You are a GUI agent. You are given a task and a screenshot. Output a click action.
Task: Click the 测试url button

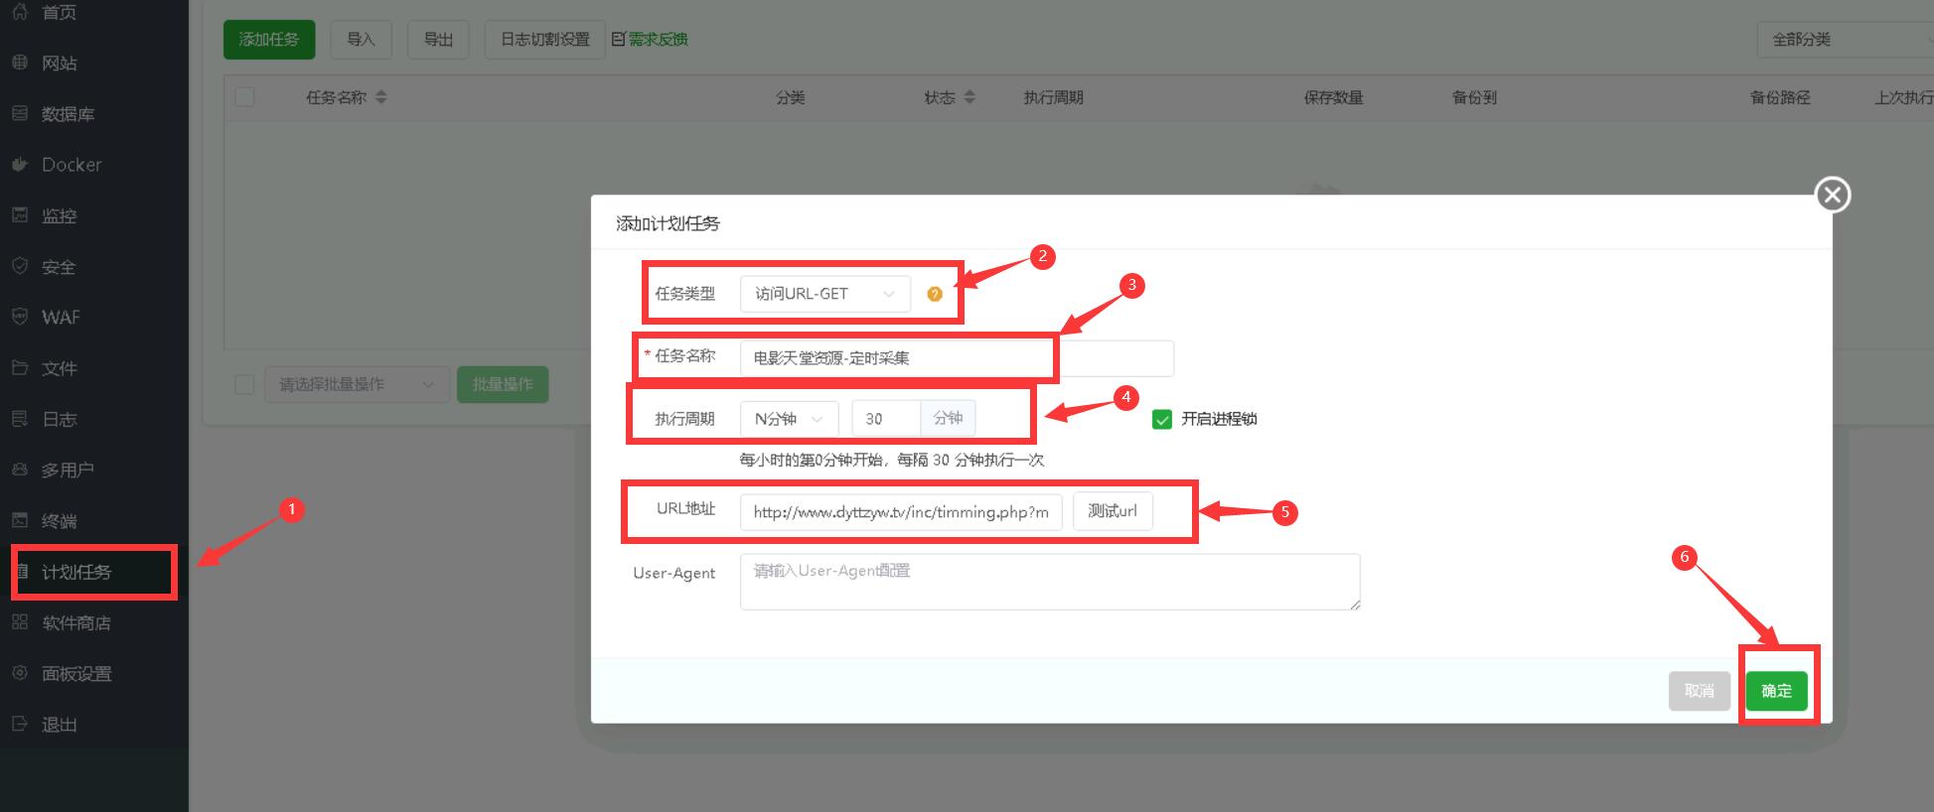tap(1112, 511)
